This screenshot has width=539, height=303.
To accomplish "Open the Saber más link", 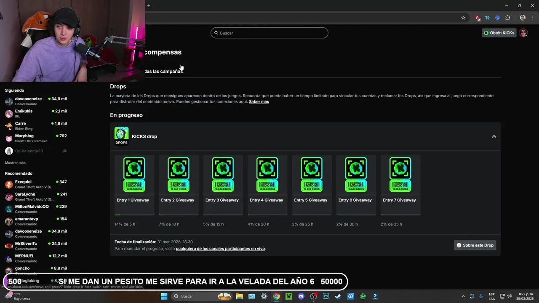I will point(259,102).
